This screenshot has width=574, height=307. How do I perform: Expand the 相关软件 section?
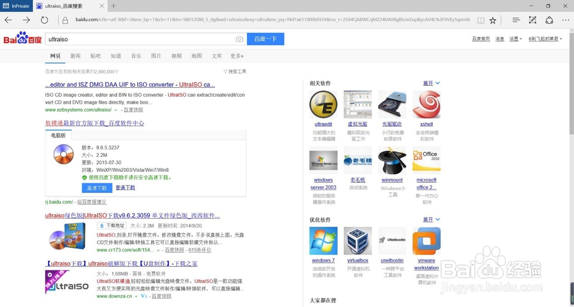[431, 83]
